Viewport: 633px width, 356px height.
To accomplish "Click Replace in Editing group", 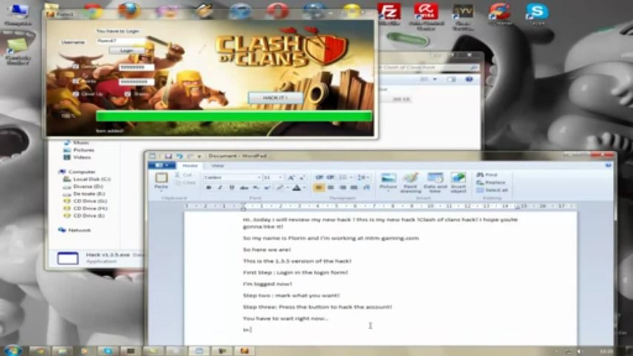I will point(491,182).
